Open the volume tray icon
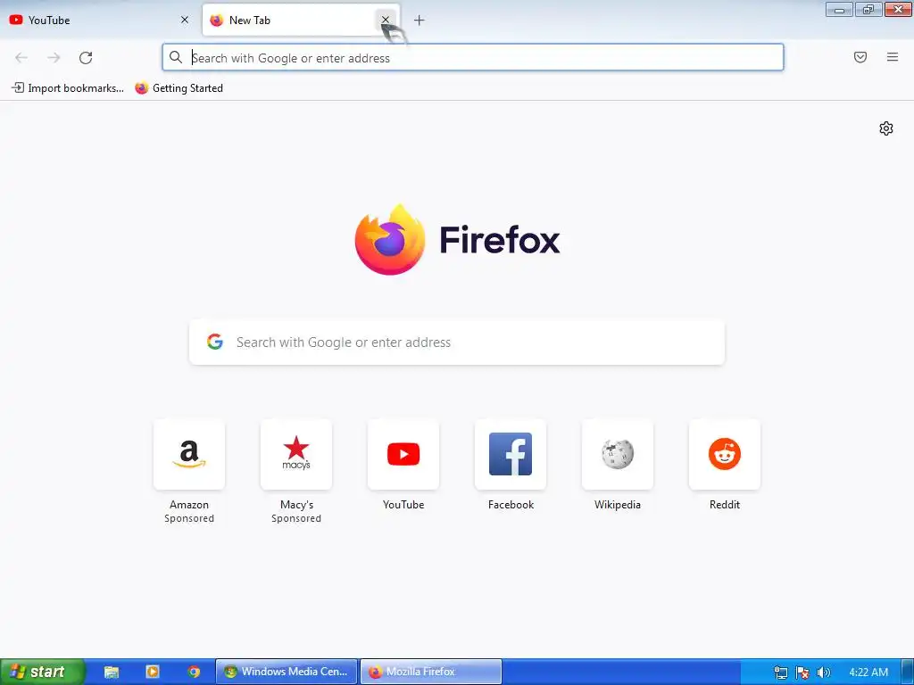Image resolution: width=914 pixels, height=685 pixels. pos(824,673)
